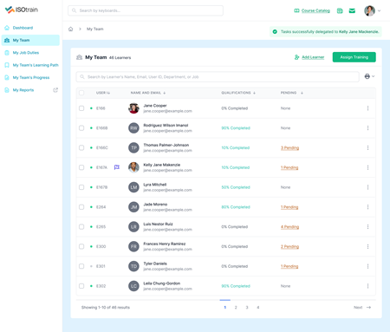Image resolution: width=390 pixels, height=332 pixels.
Task: Sort by the Qualifications column arrow
Action: click(x=254, y=93)
